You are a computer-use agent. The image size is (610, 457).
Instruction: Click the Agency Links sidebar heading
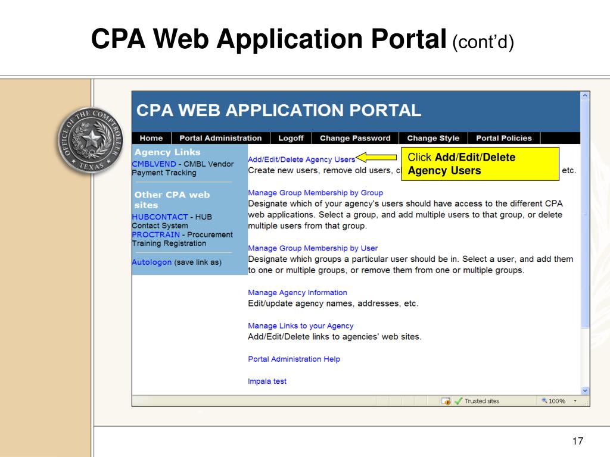[167, 152]
